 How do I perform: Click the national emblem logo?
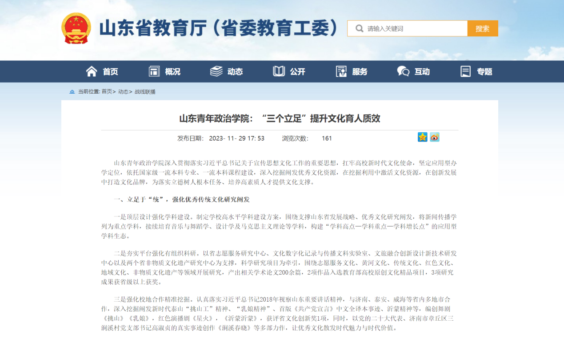pyautogui.click(x=76, y=28)
